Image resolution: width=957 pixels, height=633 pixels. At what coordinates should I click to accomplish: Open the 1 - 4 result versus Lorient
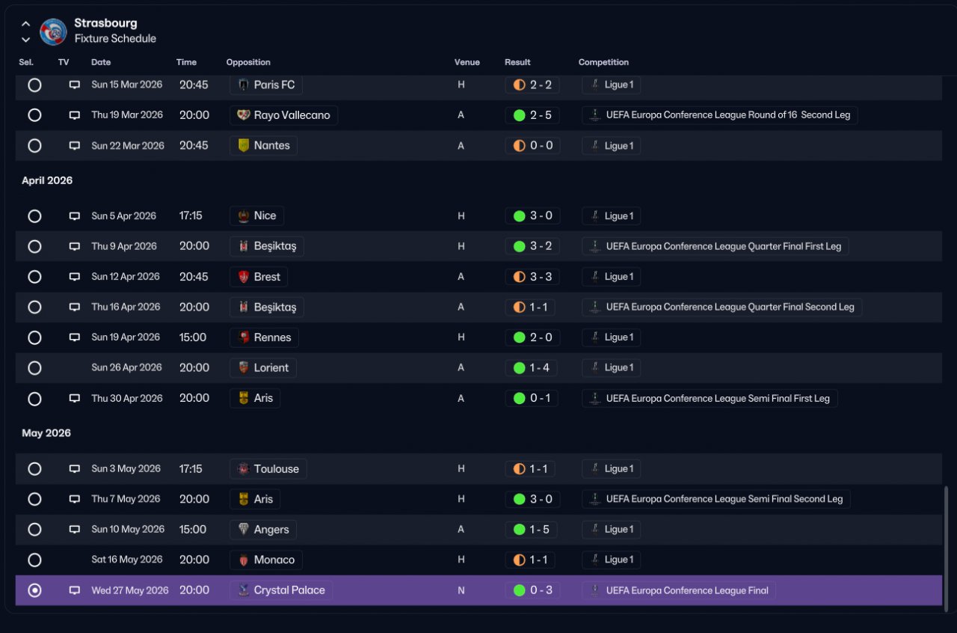pyautogui.click(x=532, y=367)
